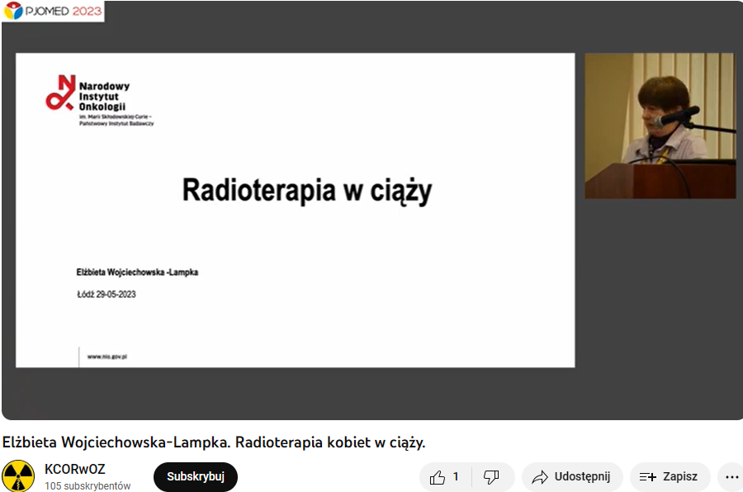Click the like count number 1
The width and height of the screenshot is (743, 492).
click(456, 477)
